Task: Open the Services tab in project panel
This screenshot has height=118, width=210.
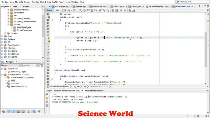Action: [25, 7]
